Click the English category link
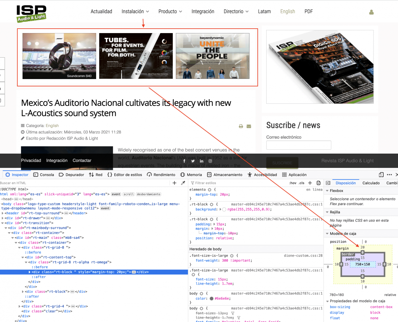398x322 pixels. (x=52, y=126)
